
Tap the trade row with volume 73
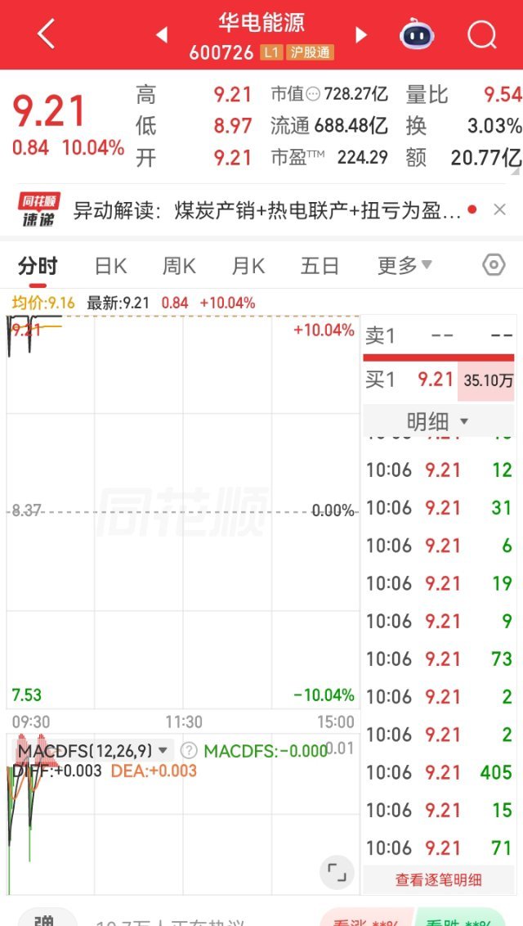pos(440,659)
